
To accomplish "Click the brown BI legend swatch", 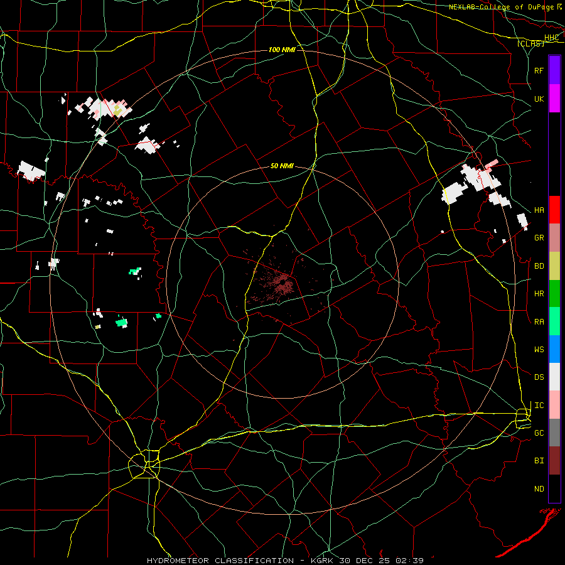I will (x=554, y=461).
